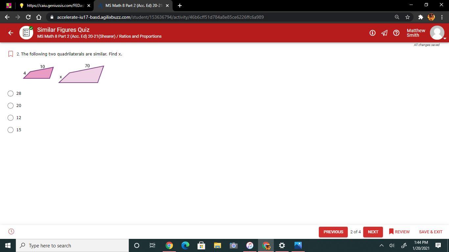Screen dimensions: 449x252
Task: Open the Photos app on taskbar
Action: coord(298,245)
